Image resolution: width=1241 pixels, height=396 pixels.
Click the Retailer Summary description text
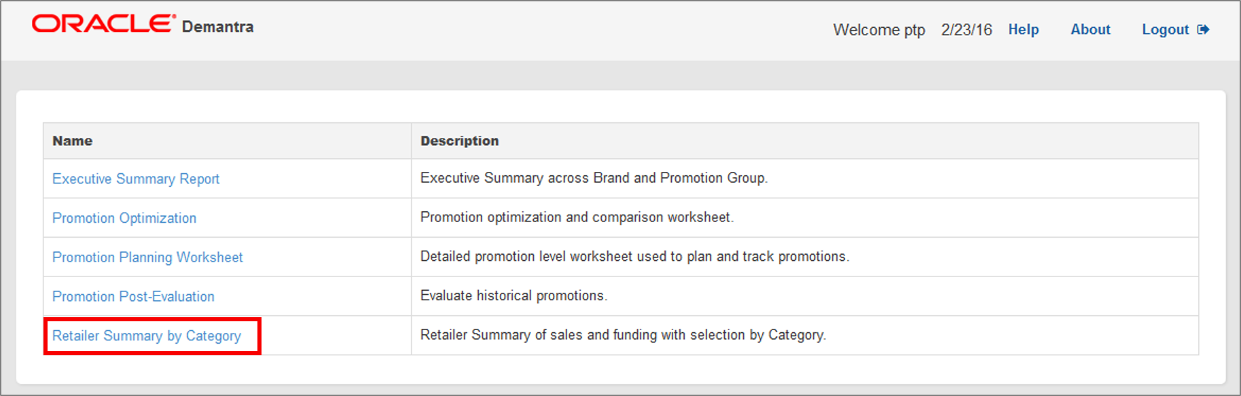click(x=623, y=335)
